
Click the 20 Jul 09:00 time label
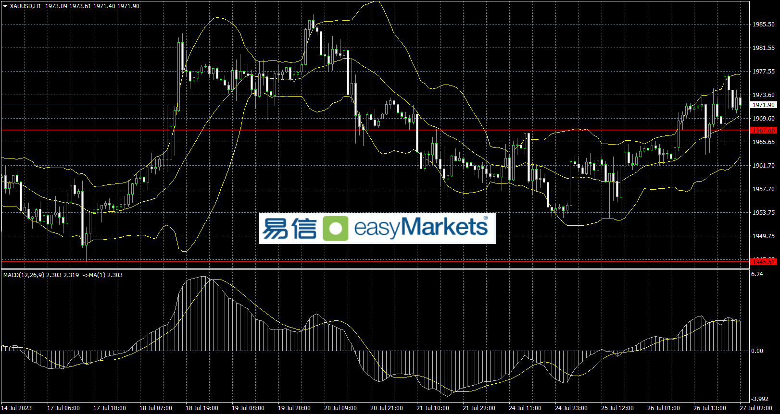tap(340, 408)
